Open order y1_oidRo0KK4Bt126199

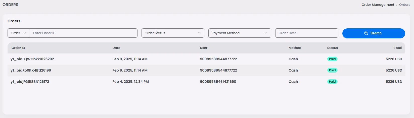(31, 71)
